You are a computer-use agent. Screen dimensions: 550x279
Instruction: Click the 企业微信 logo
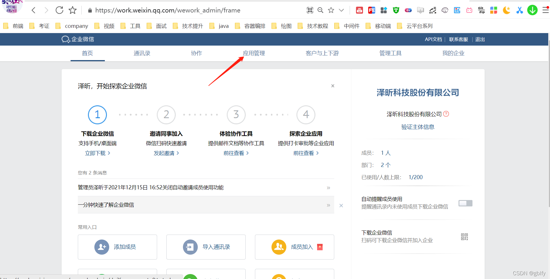pos(78,39)
